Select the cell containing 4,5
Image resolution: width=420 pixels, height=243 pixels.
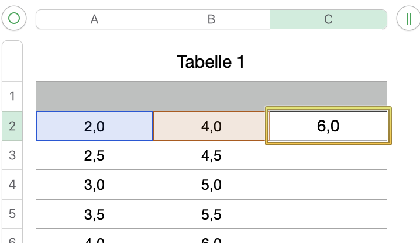click(x=211, y=155)
